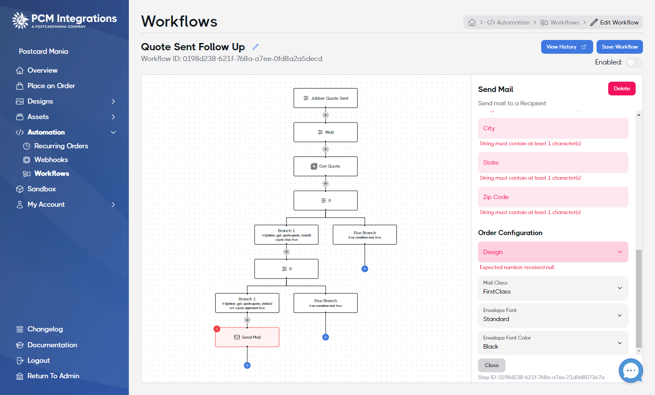The image size is (655, 395).
Task: Open the Design dropdown
Action: coord(553,252)
